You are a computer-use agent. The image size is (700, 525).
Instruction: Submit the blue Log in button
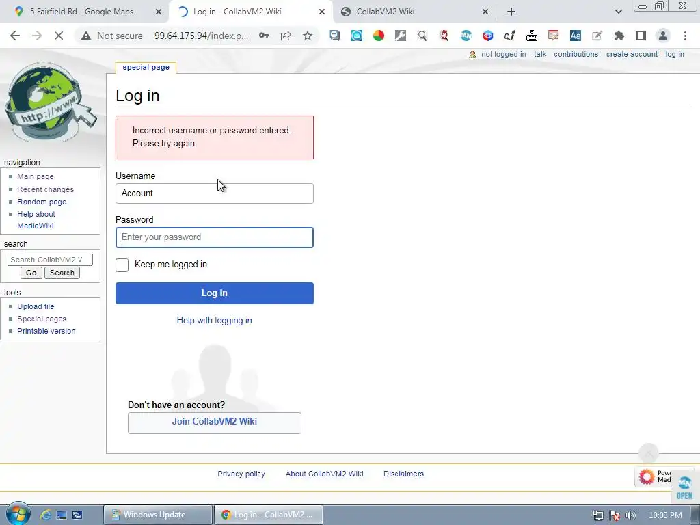[x=214, y=293]
